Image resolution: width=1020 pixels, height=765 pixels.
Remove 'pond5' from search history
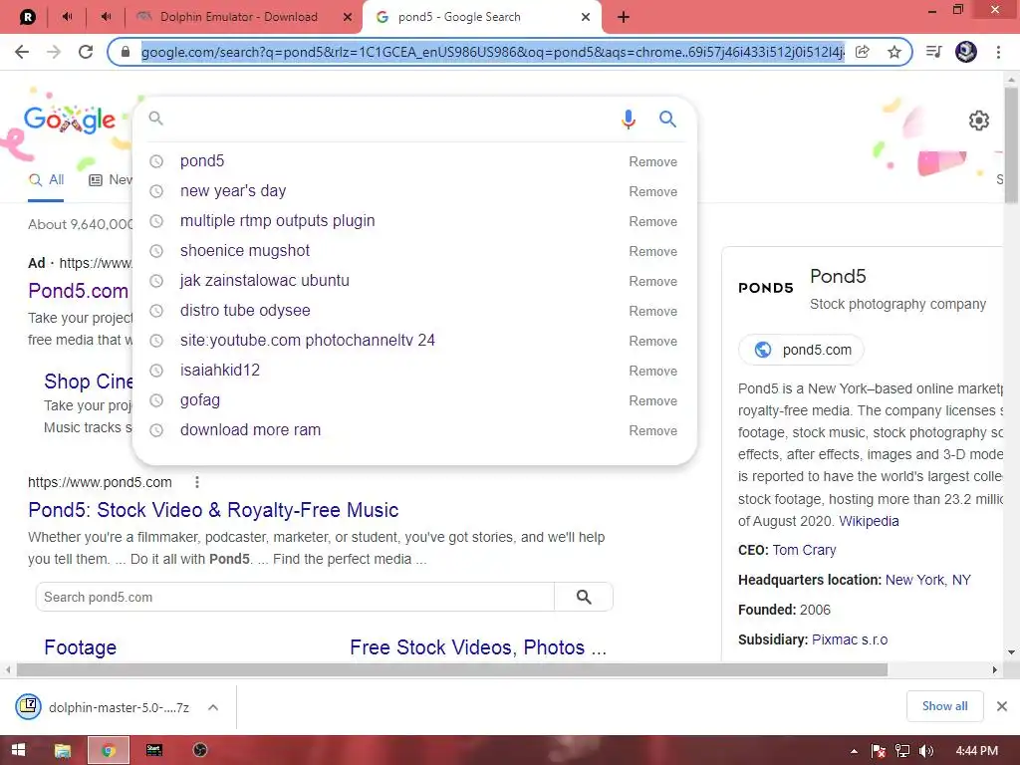(x=653, y=162)
